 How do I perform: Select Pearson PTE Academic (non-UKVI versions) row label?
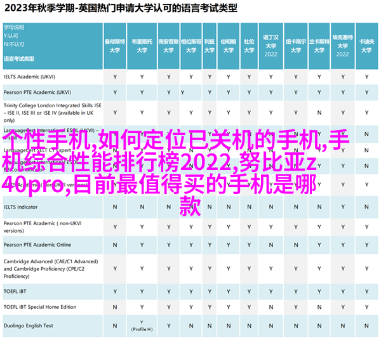(x=43, y=227)
